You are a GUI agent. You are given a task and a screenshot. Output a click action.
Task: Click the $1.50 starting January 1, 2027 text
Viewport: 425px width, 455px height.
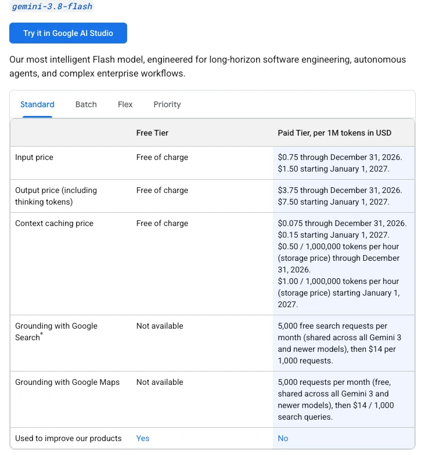pos(333,169)
